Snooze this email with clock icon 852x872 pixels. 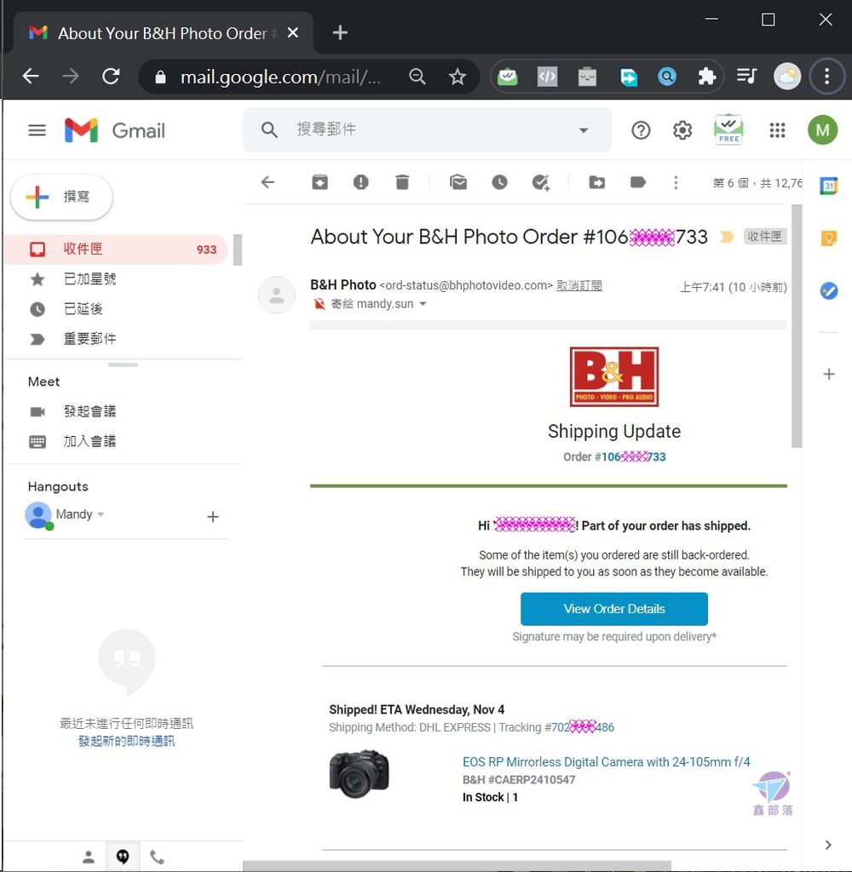point(499,182)
